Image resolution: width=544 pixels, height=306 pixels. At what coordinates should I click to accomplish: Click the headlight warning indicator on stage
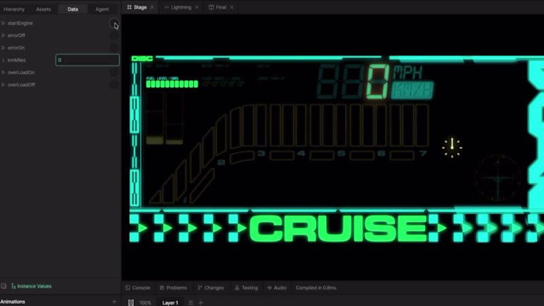452,147
